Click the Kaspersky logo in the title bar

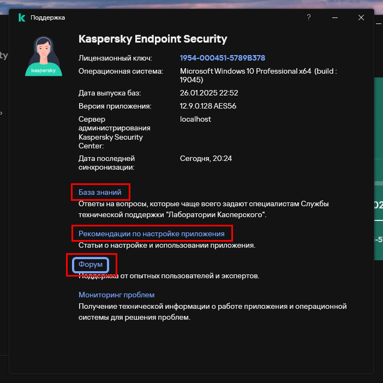coord(22,17)
